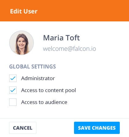Save changes to the user
The height and width of the screenshot is (137, 129).
point(97,128)
